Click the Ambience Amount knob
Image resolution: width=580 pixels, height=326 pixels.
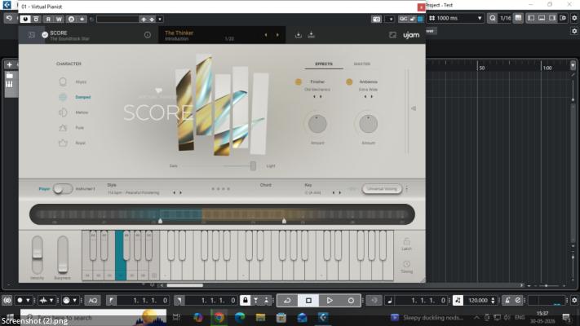(x=368, y=124)
